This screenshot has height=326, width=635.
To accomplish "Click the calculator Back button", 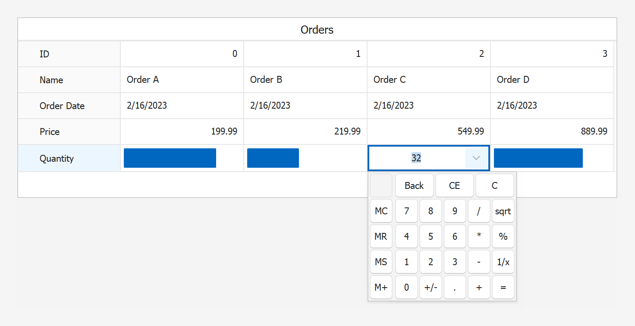I will click(414, 186).
